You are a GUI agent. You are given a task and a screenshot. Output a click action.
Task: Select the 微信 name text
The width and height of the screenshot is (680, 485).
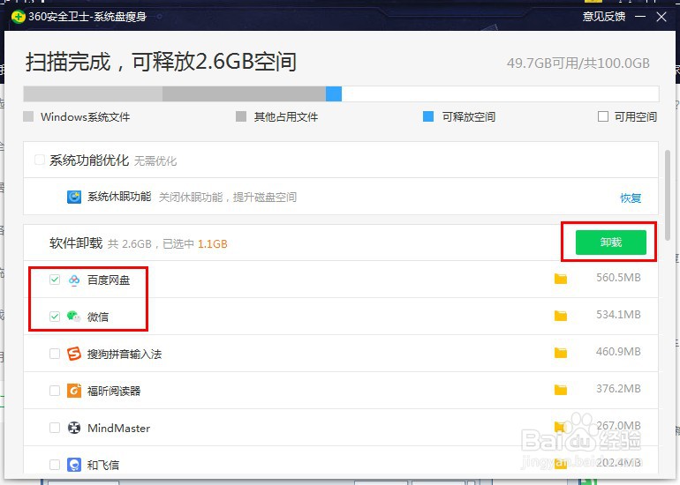pos(98,317)
